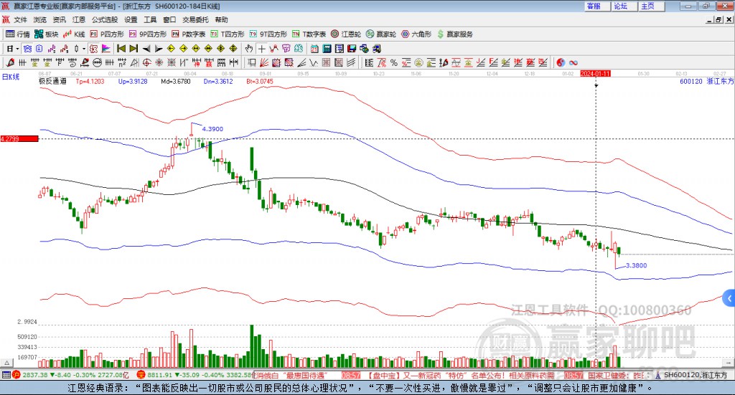Open the 行情 quotes view
Viewport: 735px width, 395px height.
17,34
